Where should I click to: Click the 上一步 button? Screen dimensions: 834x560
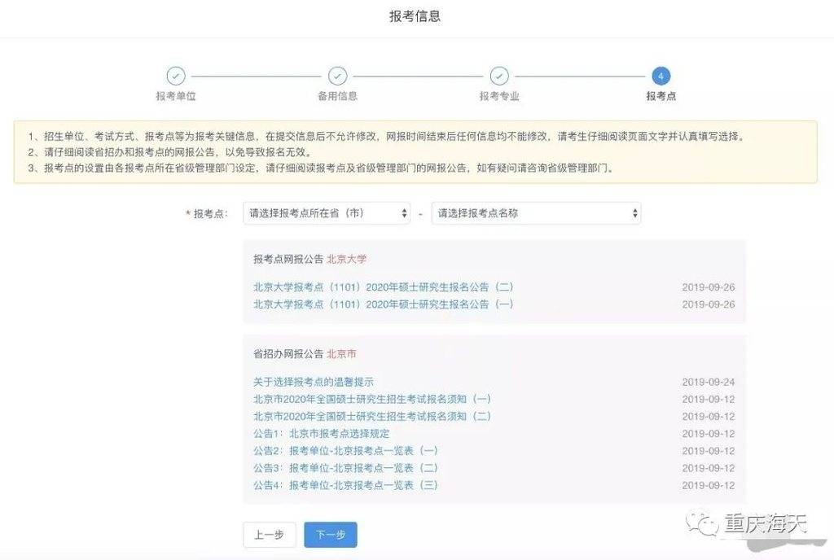point(269,535)
